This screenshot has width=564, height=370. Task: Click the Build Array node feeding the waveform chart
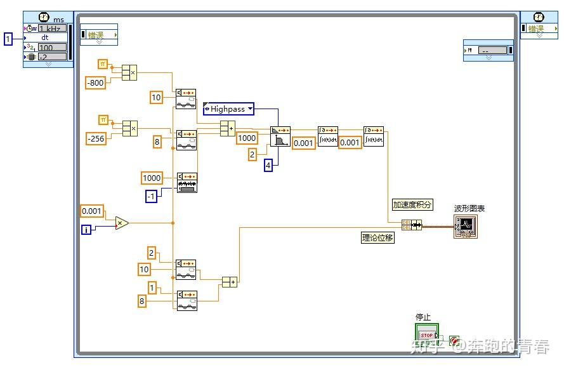(412, 225)
